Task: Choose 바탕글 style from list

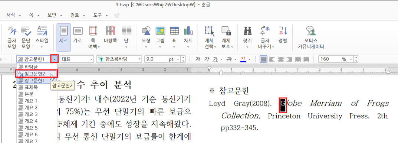Action: pyautogui.click(x=37, y=67)
